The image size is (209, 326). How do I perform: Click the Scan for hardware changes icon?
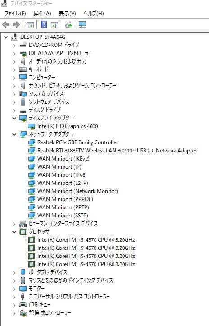82,24
